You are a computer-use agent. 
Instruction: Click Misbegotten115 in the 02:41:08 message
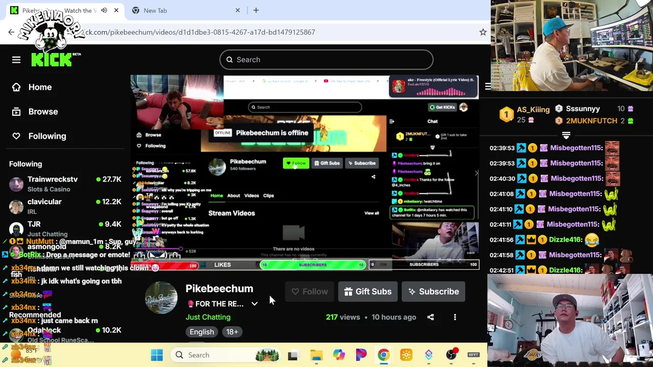(575, 194)
